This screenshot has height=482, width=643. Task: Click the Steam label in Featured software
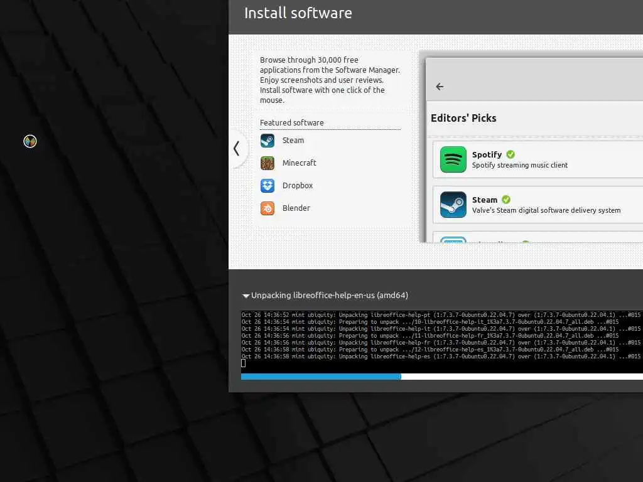[x=293, y=140]
